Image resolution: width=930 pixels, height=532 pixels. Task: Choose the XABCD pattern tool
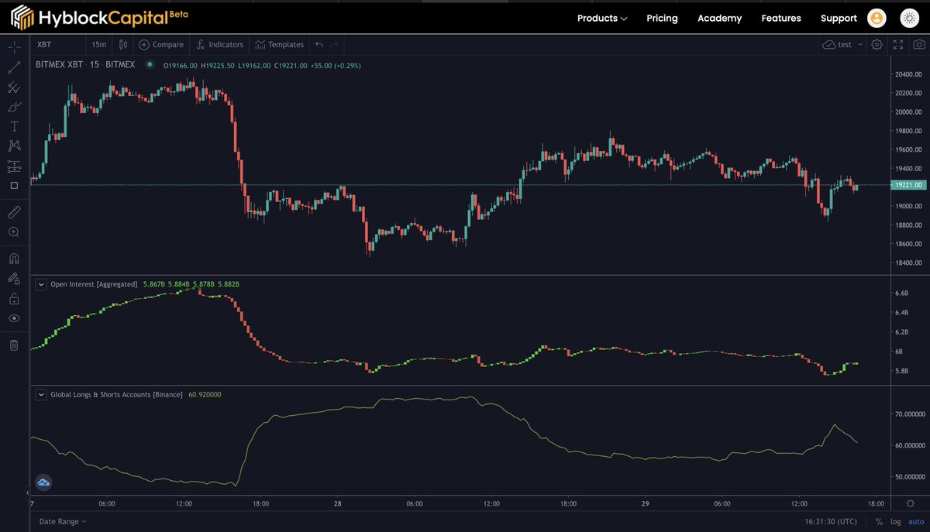point(14,145)
